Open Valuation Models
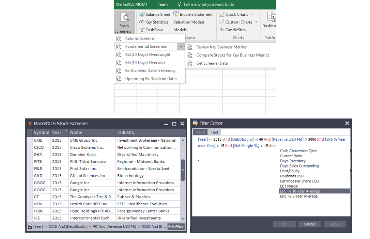370x239 pixels. click(189, 22)
